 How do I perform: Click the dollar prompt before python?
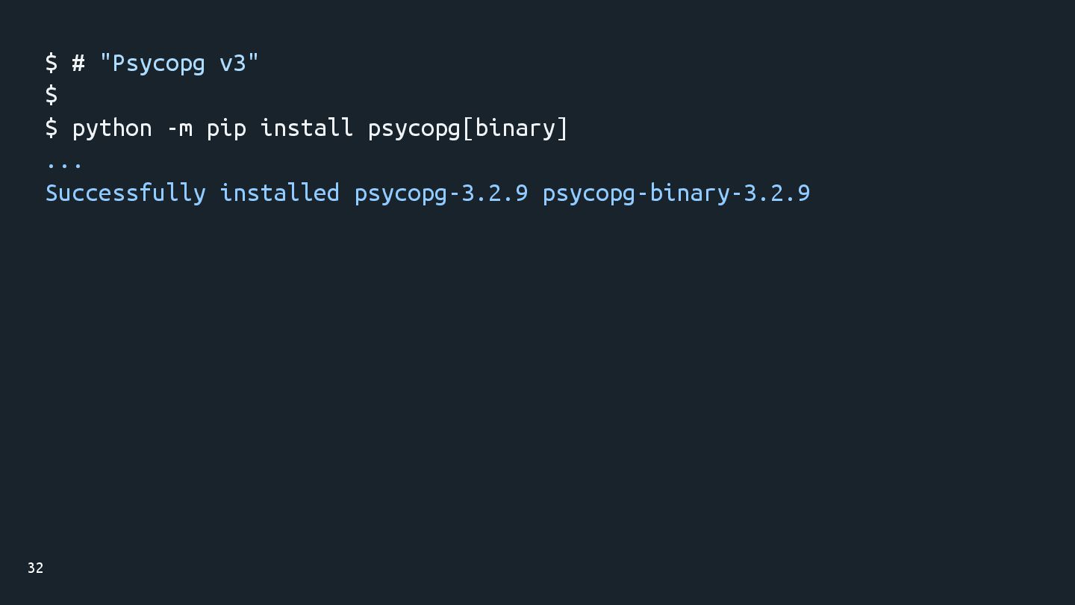click(52, 128)
